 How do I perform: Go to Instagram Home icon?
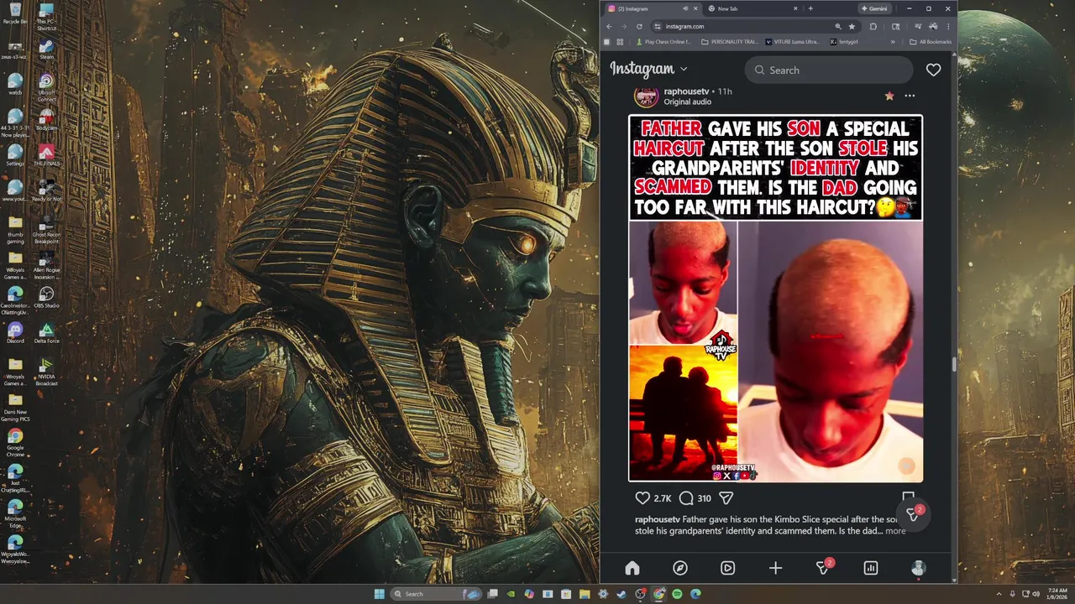tap(632, 568)
